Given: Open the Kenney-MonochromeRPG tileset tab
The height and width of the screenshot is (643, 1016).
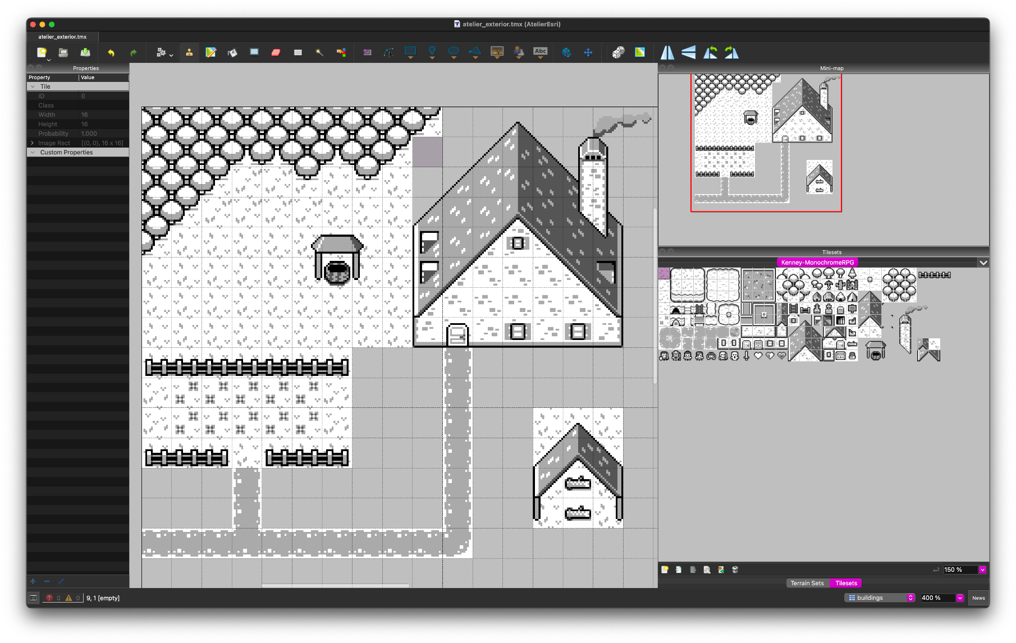Looking at the screenshot, I should [x=817, y=262].
